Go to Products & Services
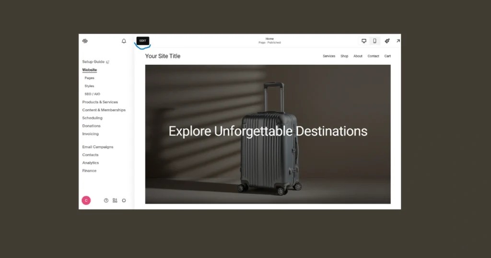The image size is (491, 258). click(100, 102)
